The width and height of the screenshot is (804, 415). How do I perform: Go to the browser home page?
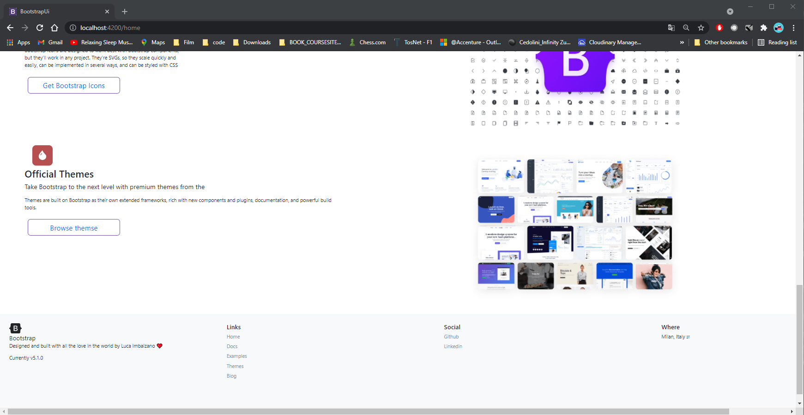tap(54, 28)
